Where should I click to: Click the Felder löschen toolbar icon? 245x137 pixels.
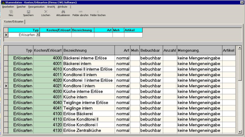point(98,12)
